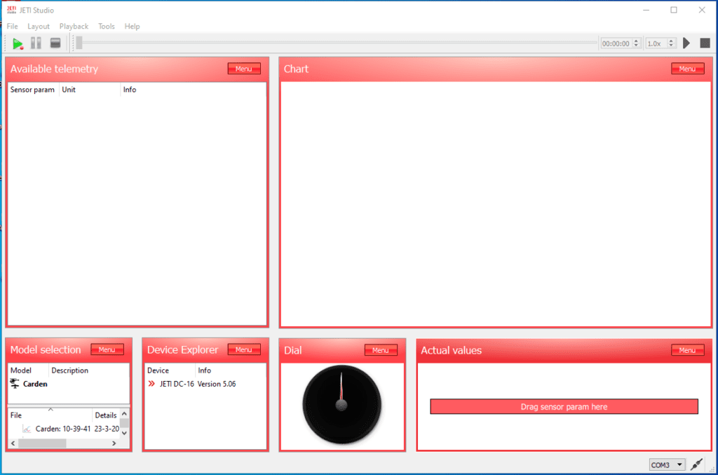This screenshot has width=718, height=475.
Task: Decrease playback time with the down arrow
Action: click(x=636, y=46)
